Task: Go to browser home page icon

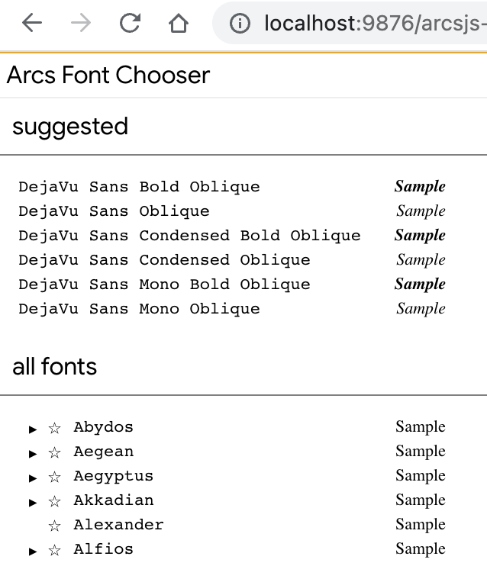Action: [178, 24]
